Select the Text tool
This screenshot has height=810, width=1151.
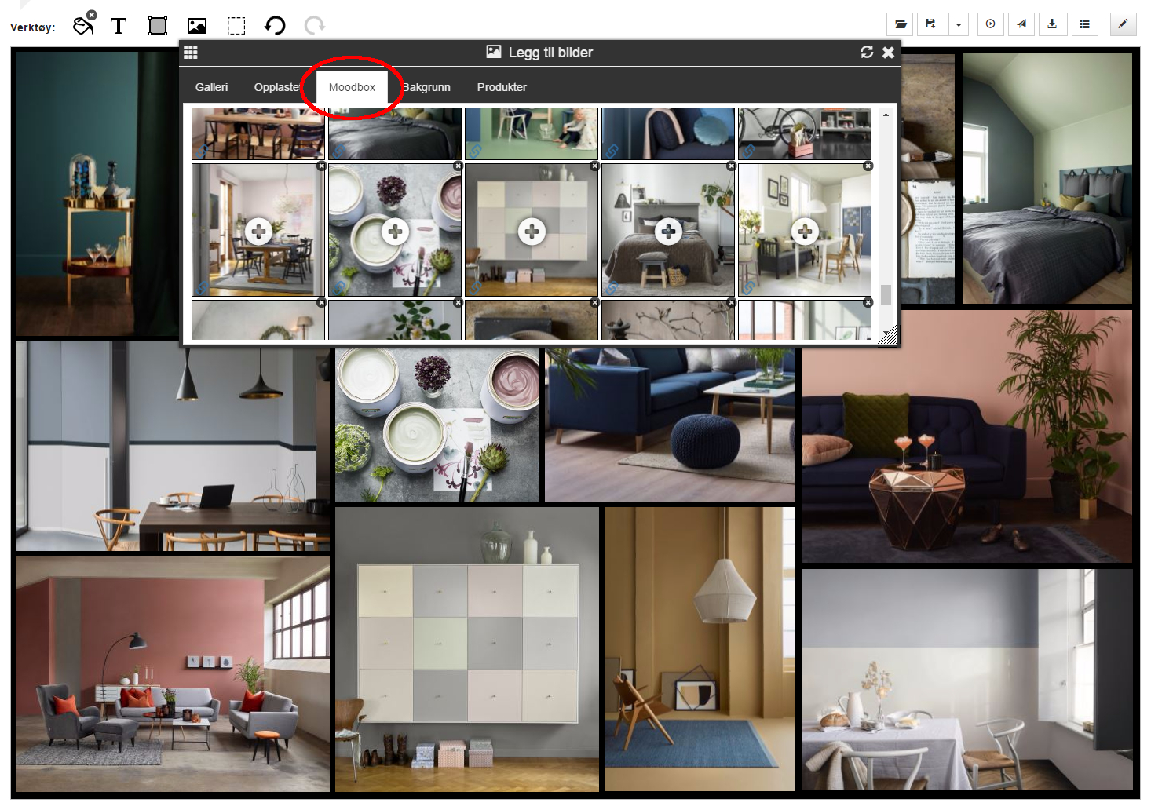tap(119, 24)
